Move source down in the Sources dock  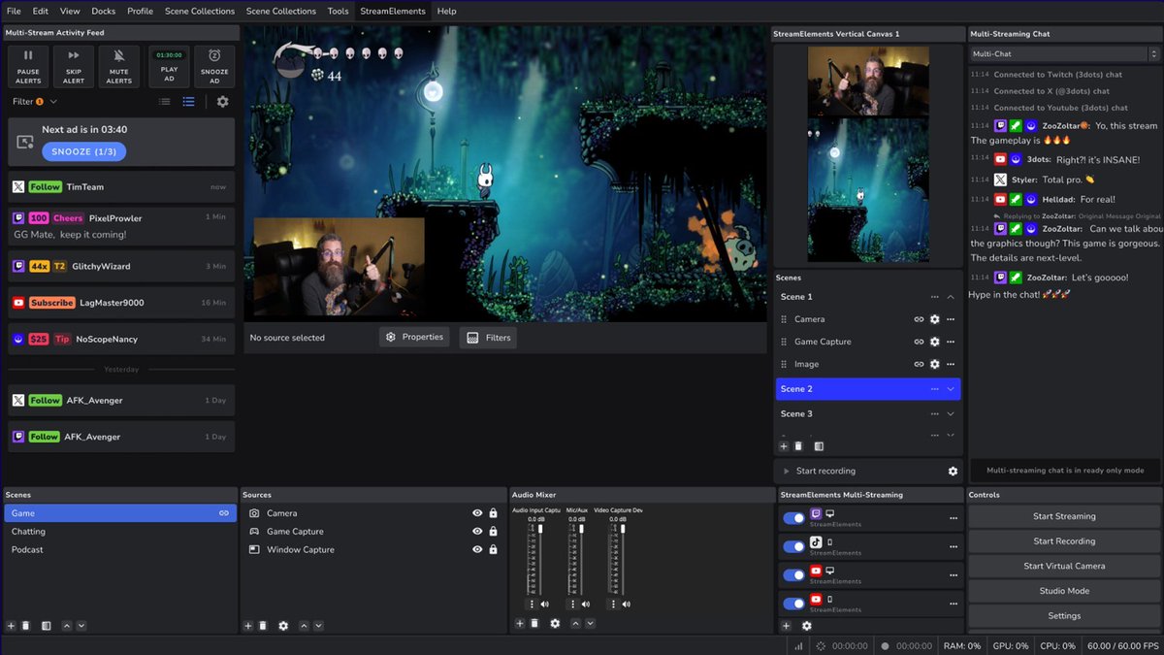coord(318,626)
